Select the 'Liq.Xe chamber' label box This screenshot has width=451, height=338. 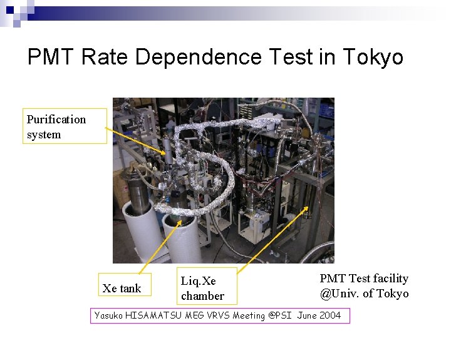click(x=207, y=285)
